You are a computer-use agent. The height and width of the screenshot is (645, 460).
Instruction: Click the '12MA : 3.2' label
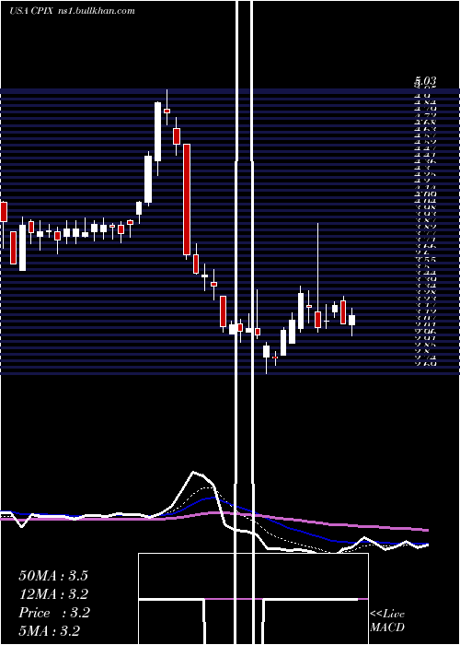(x=53, y=594)
